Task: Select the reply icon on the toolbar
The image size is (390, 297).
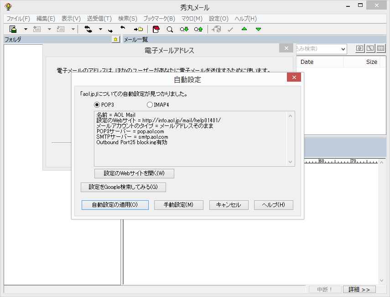Action: [x=37, y=29]
